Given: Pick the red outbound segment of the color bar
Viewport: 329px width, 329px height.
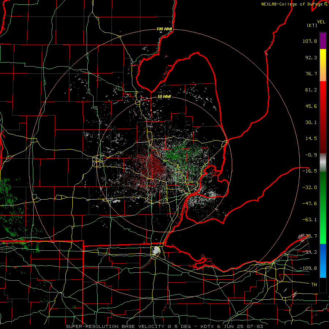Looking at the screenshot, I should 323,117.
